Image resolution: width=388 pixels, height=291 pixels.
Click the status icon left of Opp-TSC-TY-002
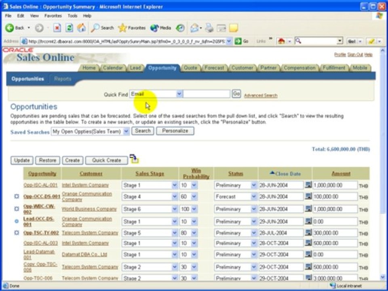(17, 233)
